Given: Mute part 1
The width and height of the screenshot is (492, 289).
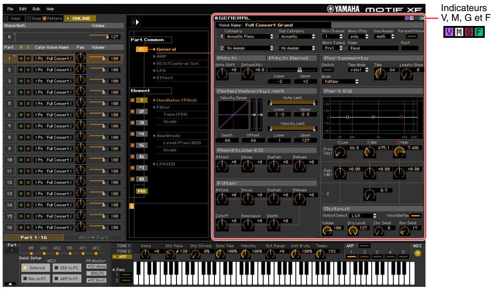Looking at the screenshot, I should pyautogui.click(x=21, y=59).
